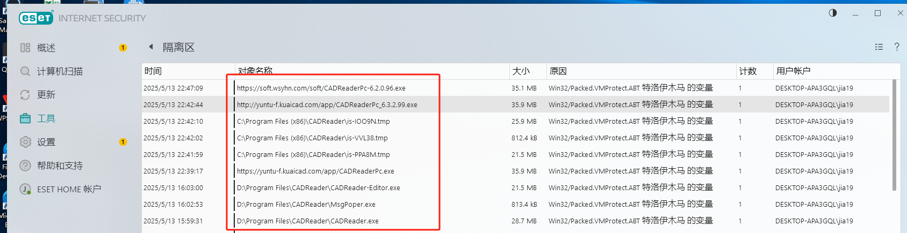This screenshot has height=233, width=907.
Task: Select row MsgPoper.exe
Action: point(515,204)
